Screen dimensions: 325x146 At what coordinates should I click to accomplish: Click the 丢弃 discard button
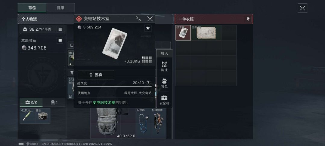click(96, 75)
